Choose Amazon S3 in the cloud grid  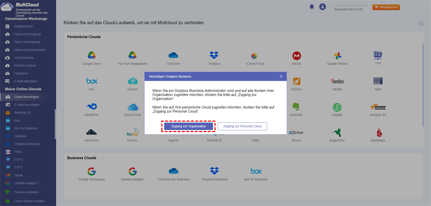click(378, 107)
